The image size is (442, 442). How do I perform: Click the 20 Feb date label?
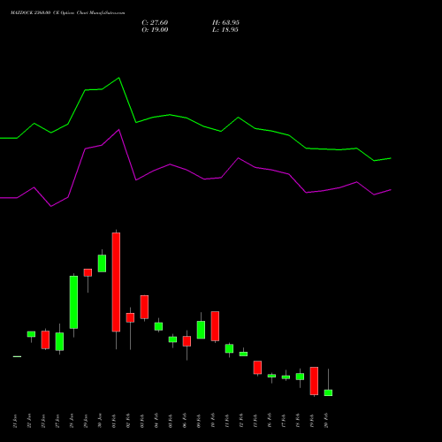326,421
